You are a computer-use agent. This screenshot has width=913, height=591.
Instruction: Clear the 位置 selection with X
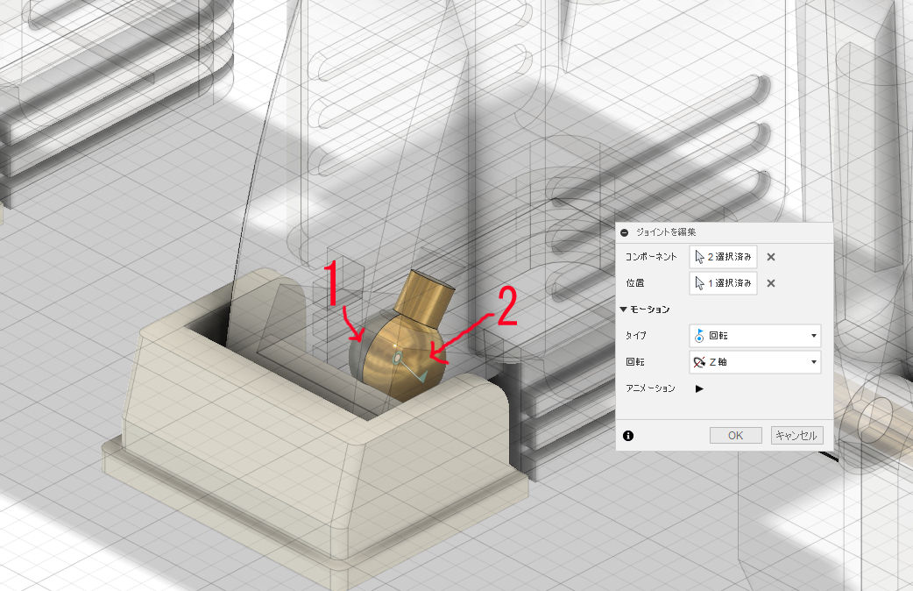pyautogui.click(x=771, y=283)
